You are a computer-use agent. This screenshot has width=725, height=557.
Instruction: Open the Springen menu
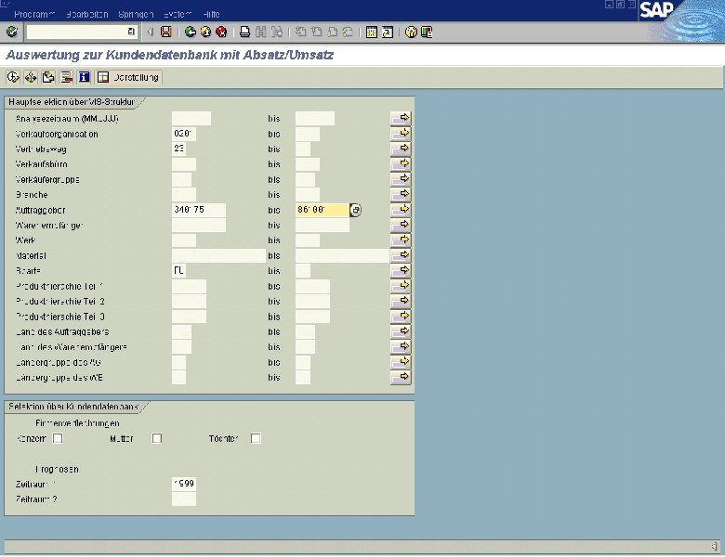tap(136, 14)
